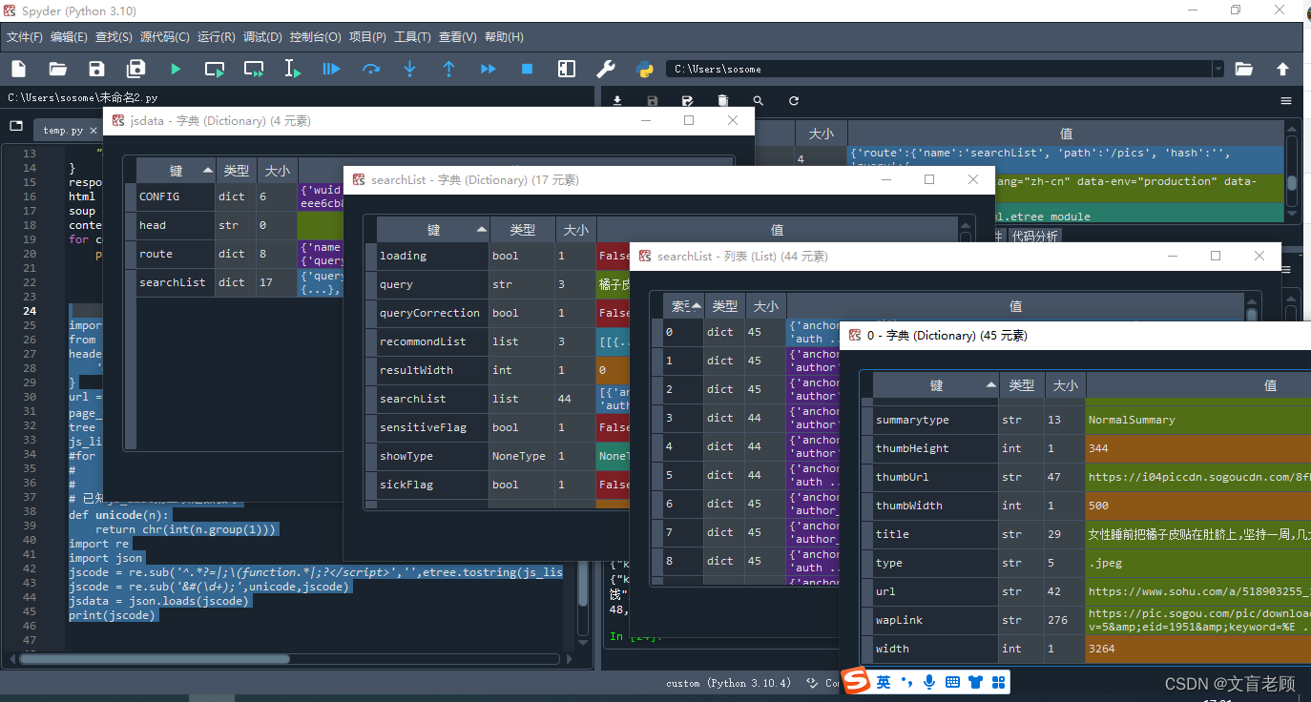
Task: Click the custom (Python 3.10.4) status entry
Action: [729, 683]
